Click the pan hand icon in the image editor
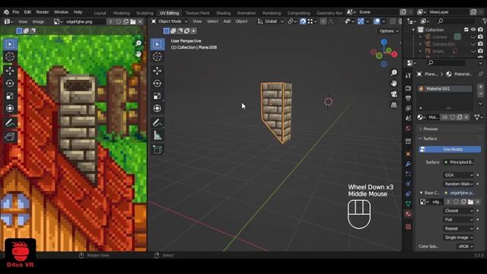Image resolution: width=487 pixels, height=274 pixels. [138, 54]
